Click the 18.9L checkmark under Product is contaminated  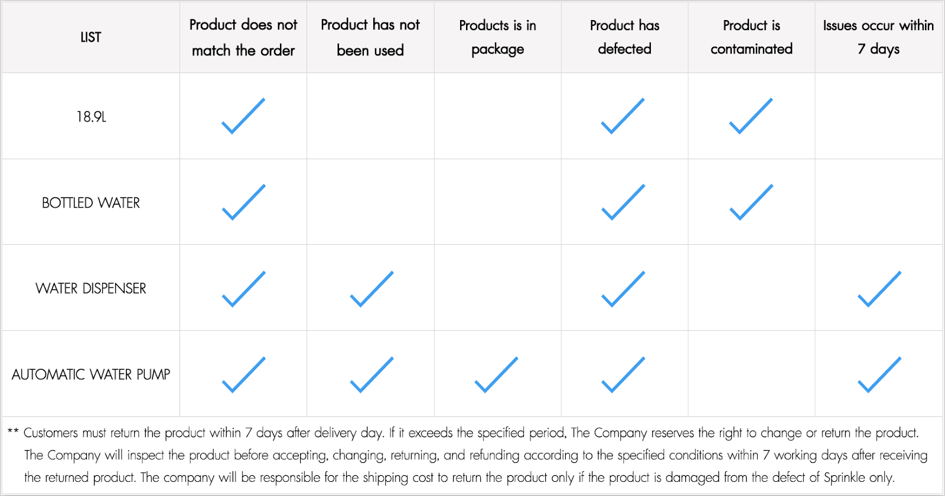(x=751, y=116)
